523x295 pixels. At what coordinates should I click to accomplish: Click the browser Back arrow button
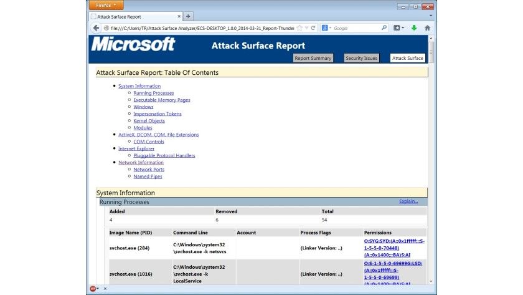pos(96,28)
